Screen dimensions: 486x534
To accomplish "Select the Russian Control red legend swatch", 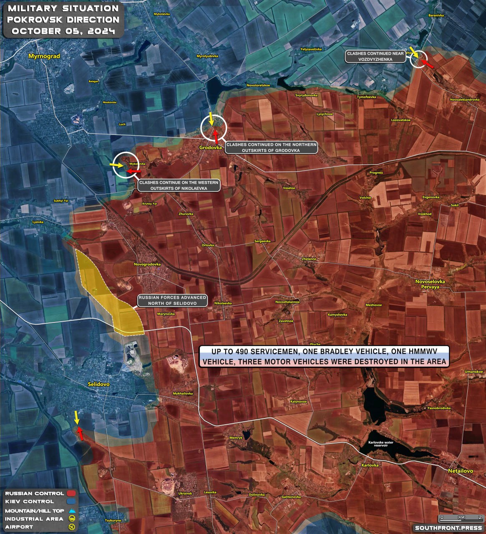I will pyautogui.click(x=71, y=494).
